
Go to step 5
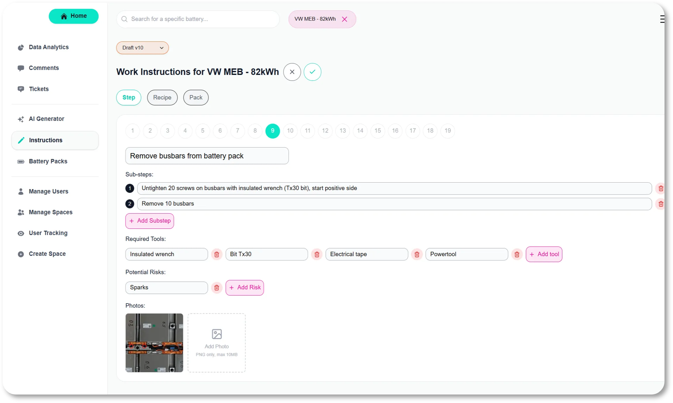[x=202, y=131]
